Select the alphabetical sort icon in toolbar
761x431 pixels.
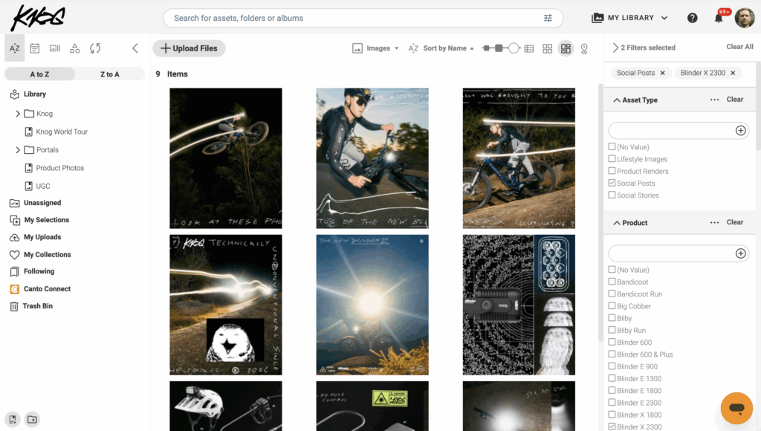pyautogui.click(x=14, y=48)
